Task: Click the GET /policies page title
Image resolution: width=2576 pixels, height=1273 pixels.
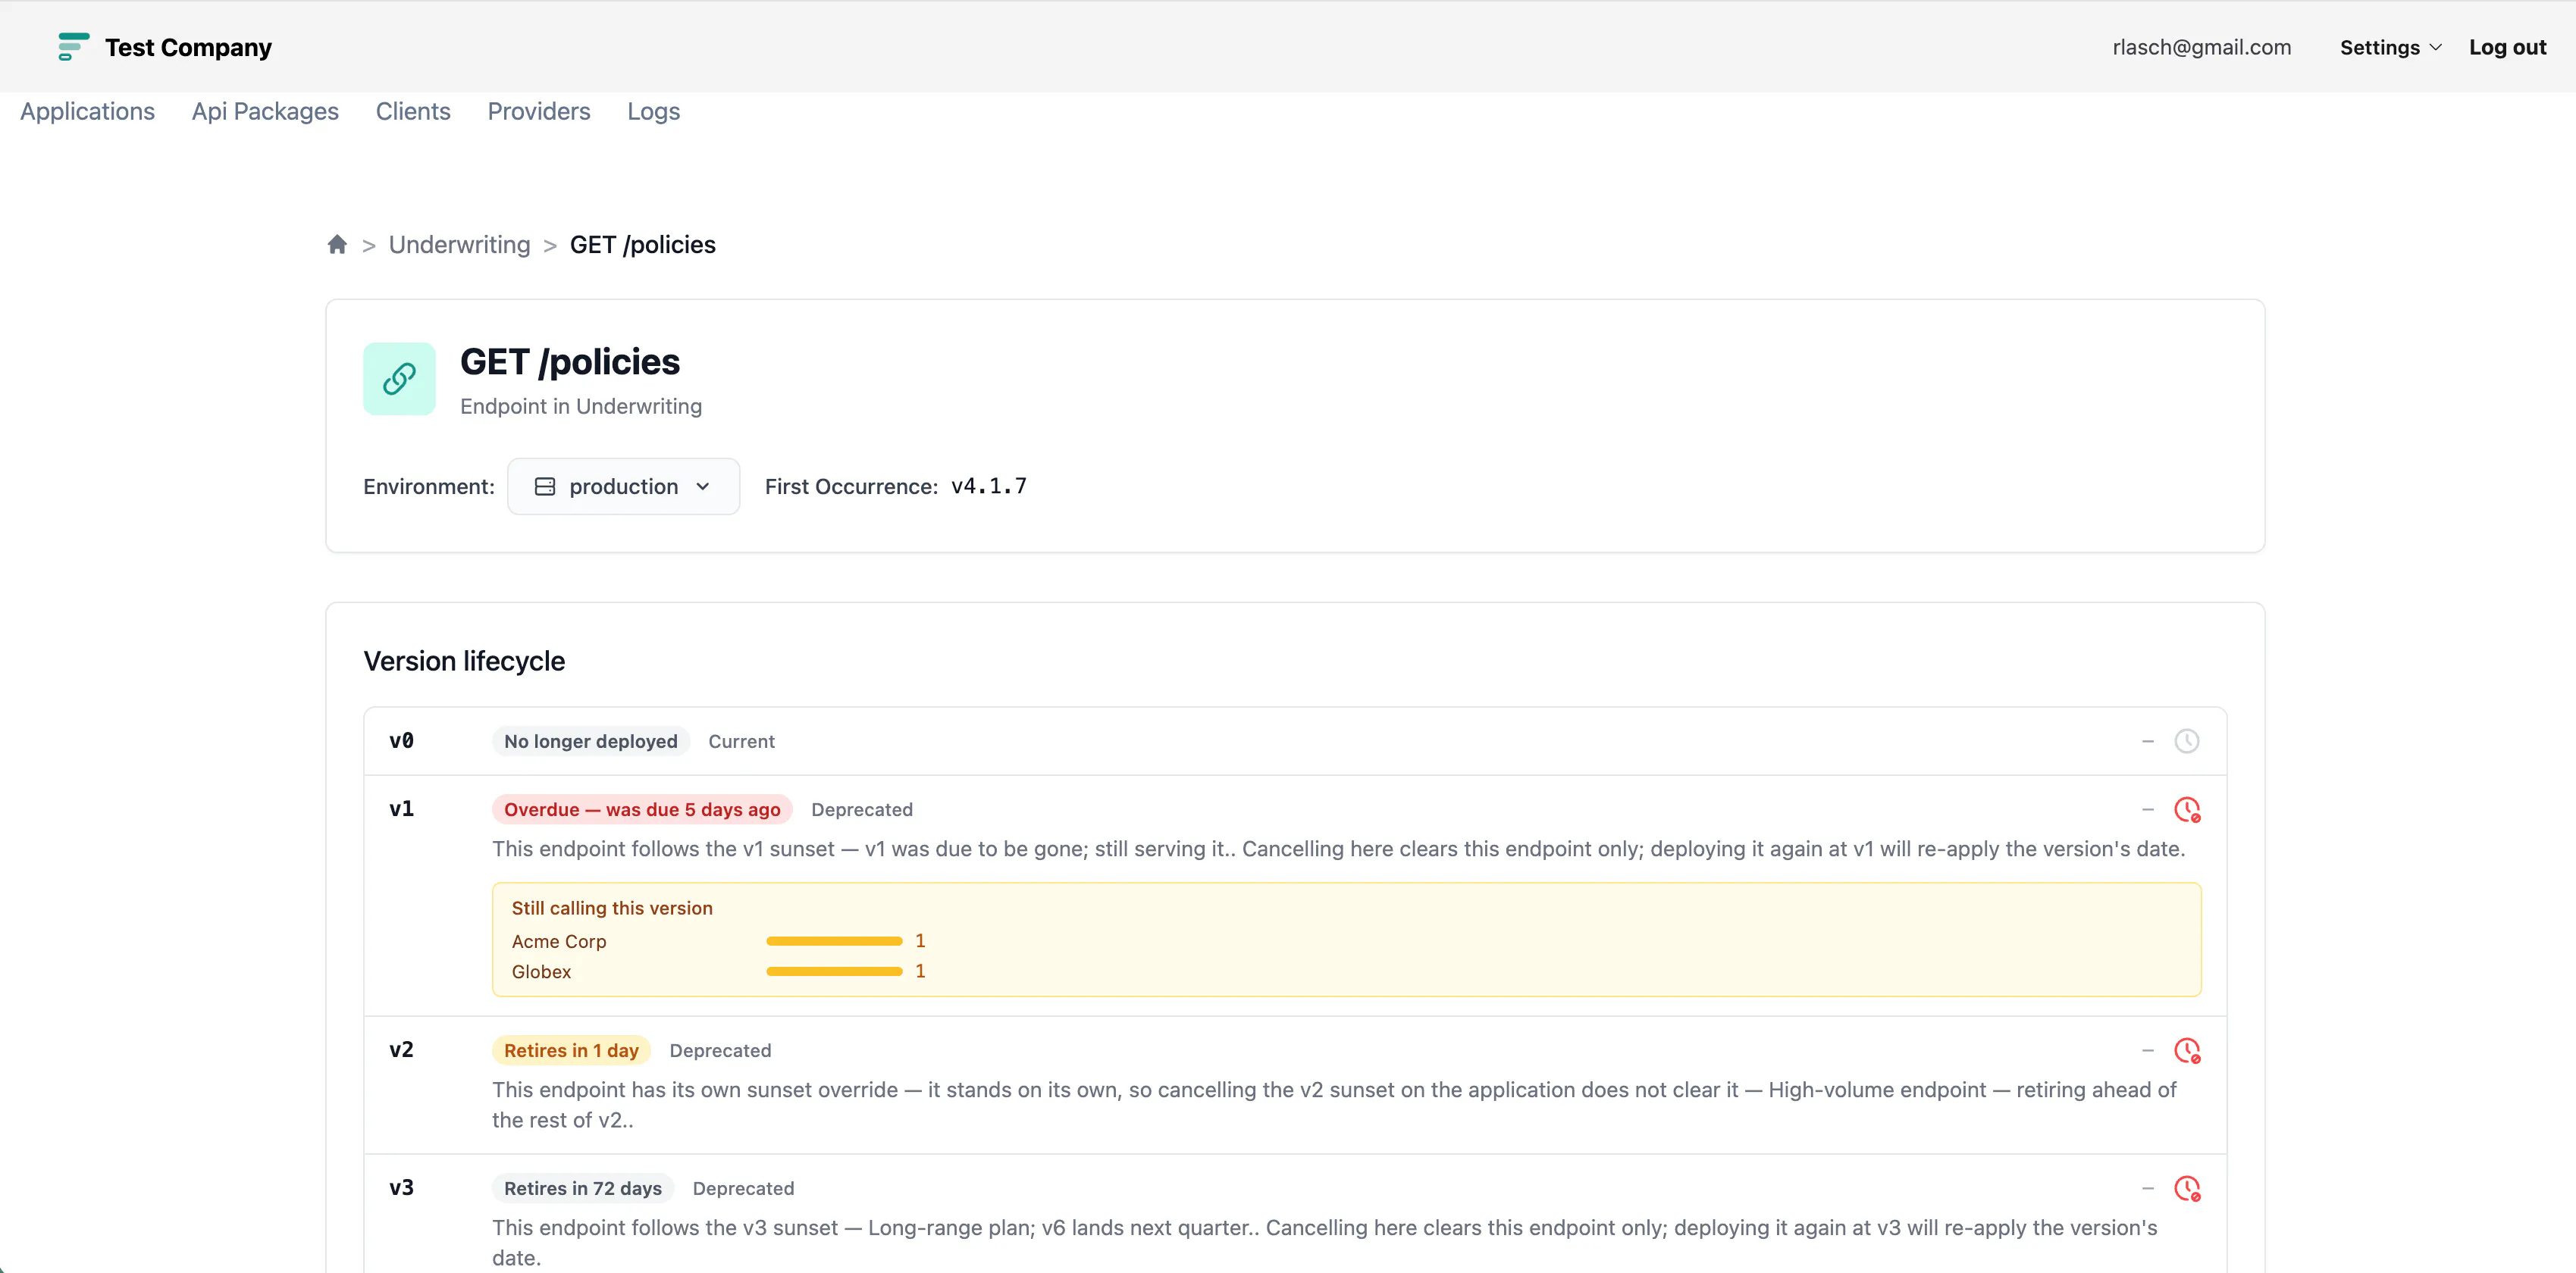Action: tap(570, 361)
